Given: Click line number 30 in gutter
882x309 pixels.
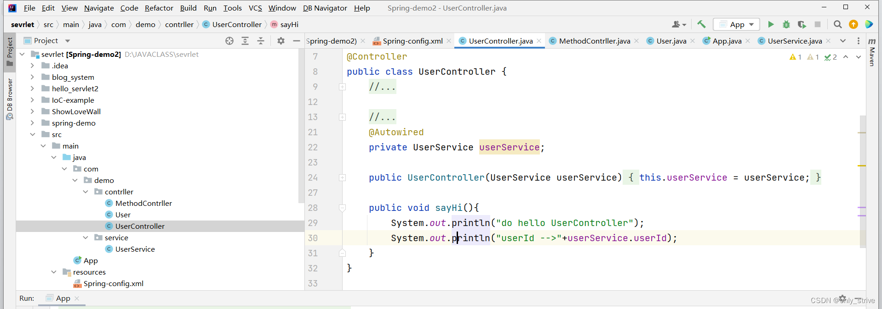Looking at the screenshot, I should (x=313, y=238).
